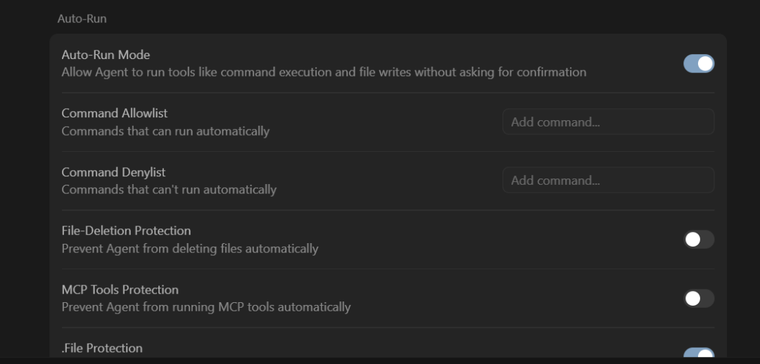
Task: Disable the Auto-Run Mode switch
Action: [x=699, y=63]
